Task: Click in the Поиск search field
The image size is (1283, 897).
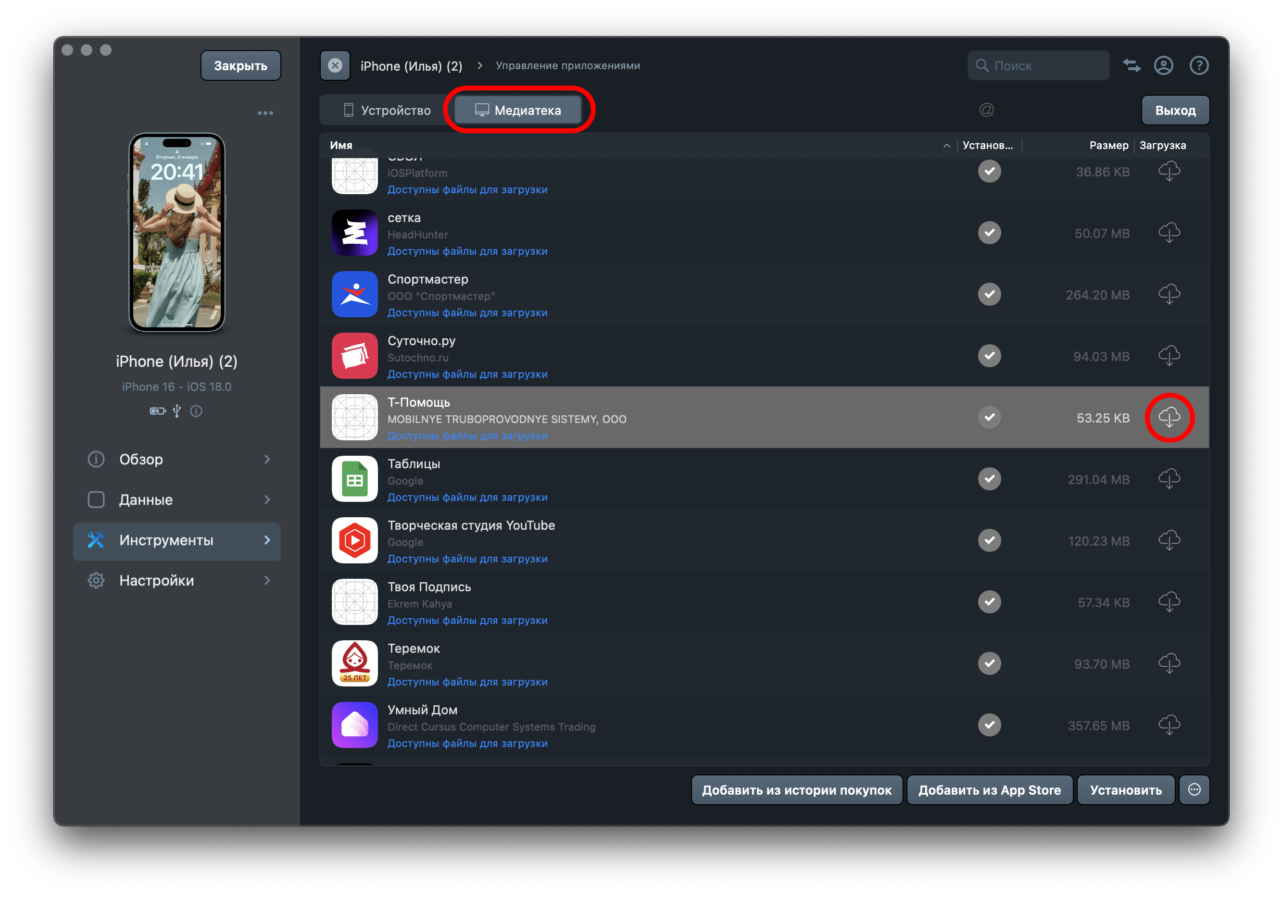Action: coord(1038,65)
